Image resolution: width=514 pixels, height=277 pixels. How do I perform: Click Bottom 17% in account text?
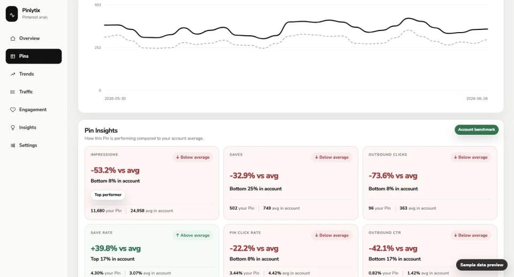pos(395,259)
